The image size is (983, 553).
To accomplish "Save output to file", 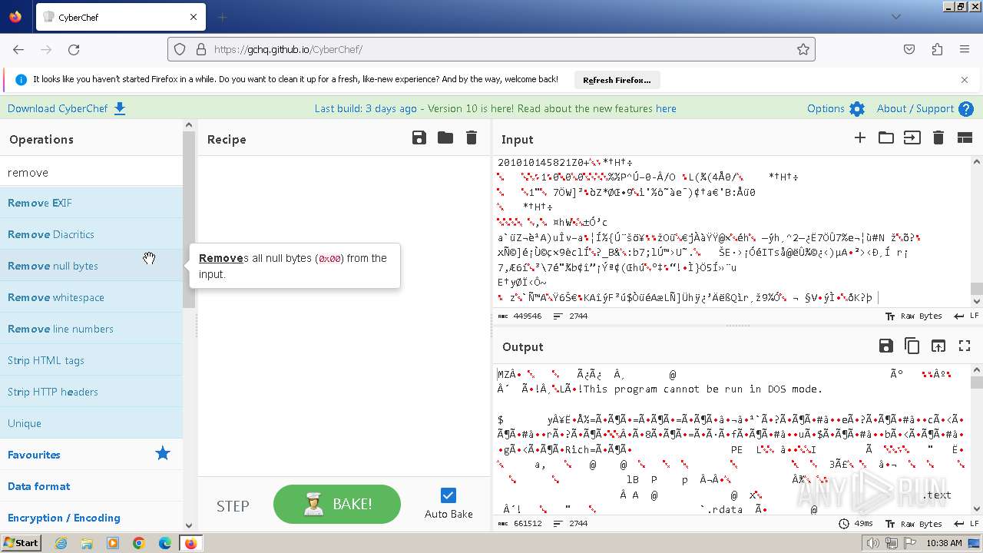I will (886, 346).
